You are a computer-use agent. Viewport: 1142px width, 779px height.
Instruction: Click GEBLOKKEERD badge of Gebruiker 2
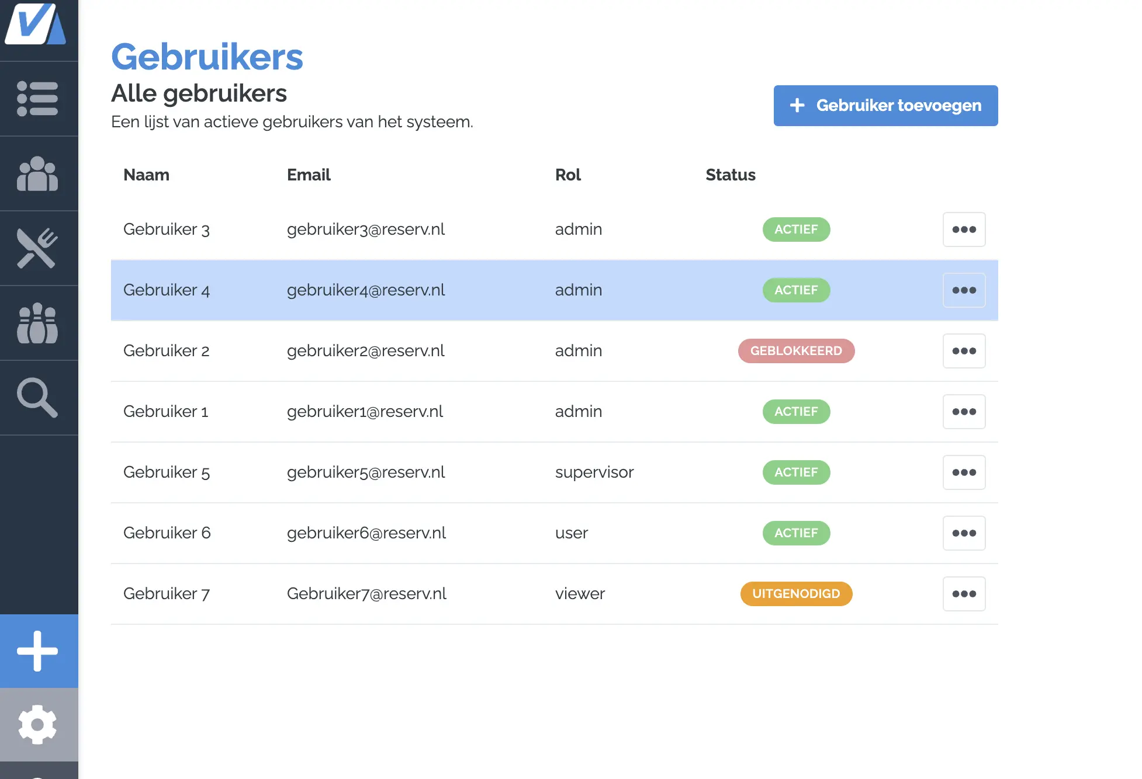(796, 351)
